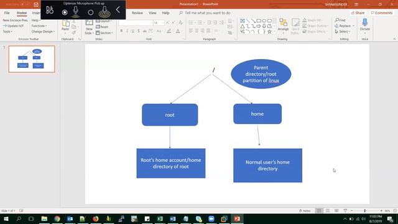The height and width of the screenshot is (224, 398).
Task: Click Decrease Font Size icon
Action: (x=174, y=23)
